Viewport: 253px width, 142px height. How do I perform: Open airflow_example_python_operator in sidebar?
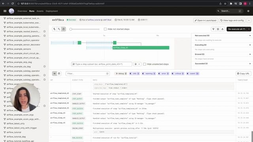[x=23, y=40]
